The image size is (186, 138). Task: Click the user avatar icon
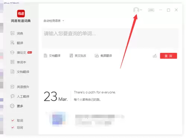coord(136,10)
